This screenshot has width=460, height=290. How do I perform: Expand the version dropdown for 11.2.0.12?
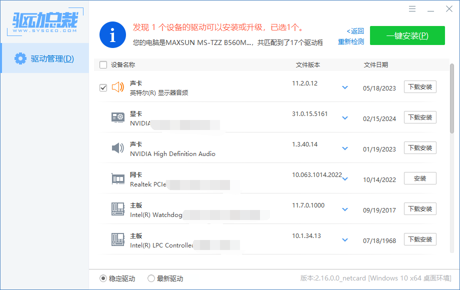[x=344, y=87]
